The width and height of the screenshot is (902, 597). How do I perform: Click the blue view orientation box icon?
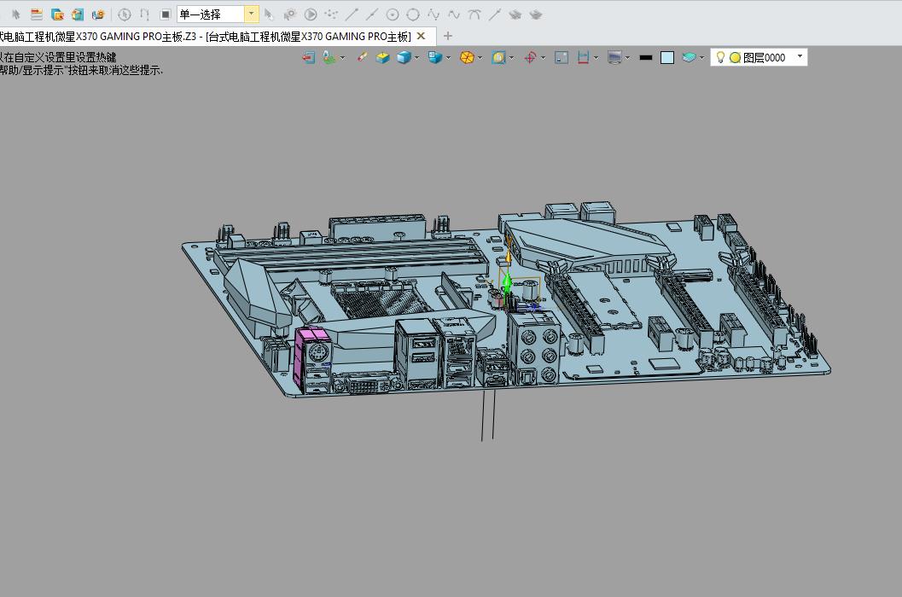[435, 57]
